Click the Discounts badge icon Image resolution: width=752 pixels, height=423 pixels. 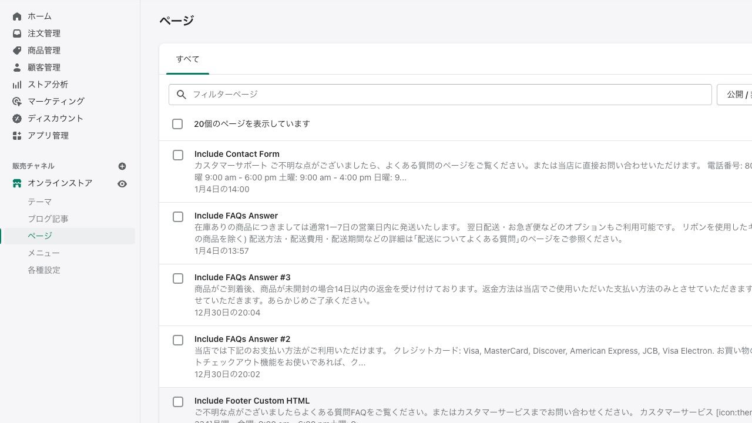click(x=17, y=119)
